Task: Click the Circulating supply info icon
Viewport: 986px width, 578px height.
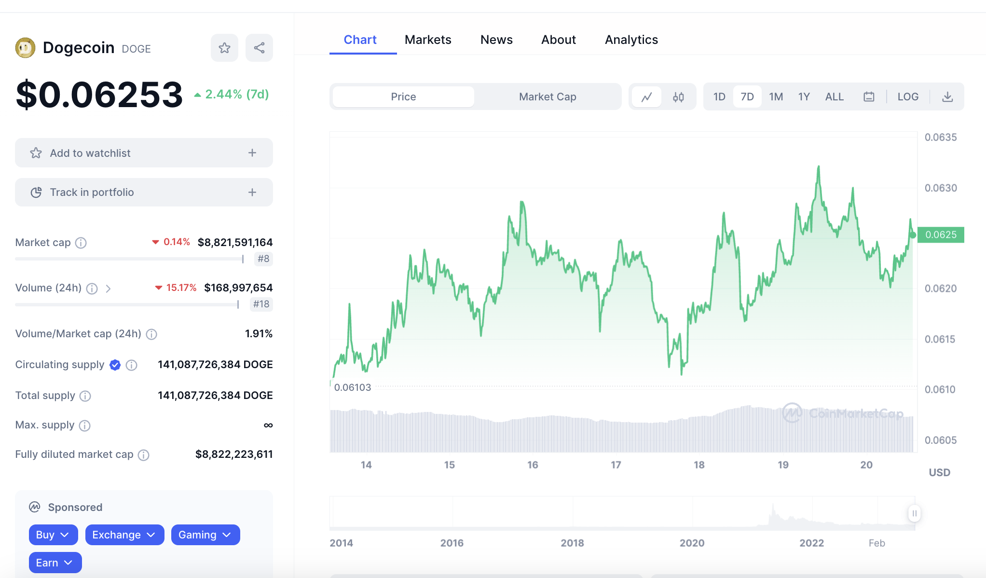Action: [x=131, y=365]
